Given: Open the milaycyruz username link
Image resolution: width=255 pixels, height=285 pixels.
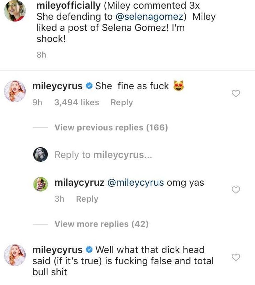Looking at the screenshot, I should pos(79,183).
